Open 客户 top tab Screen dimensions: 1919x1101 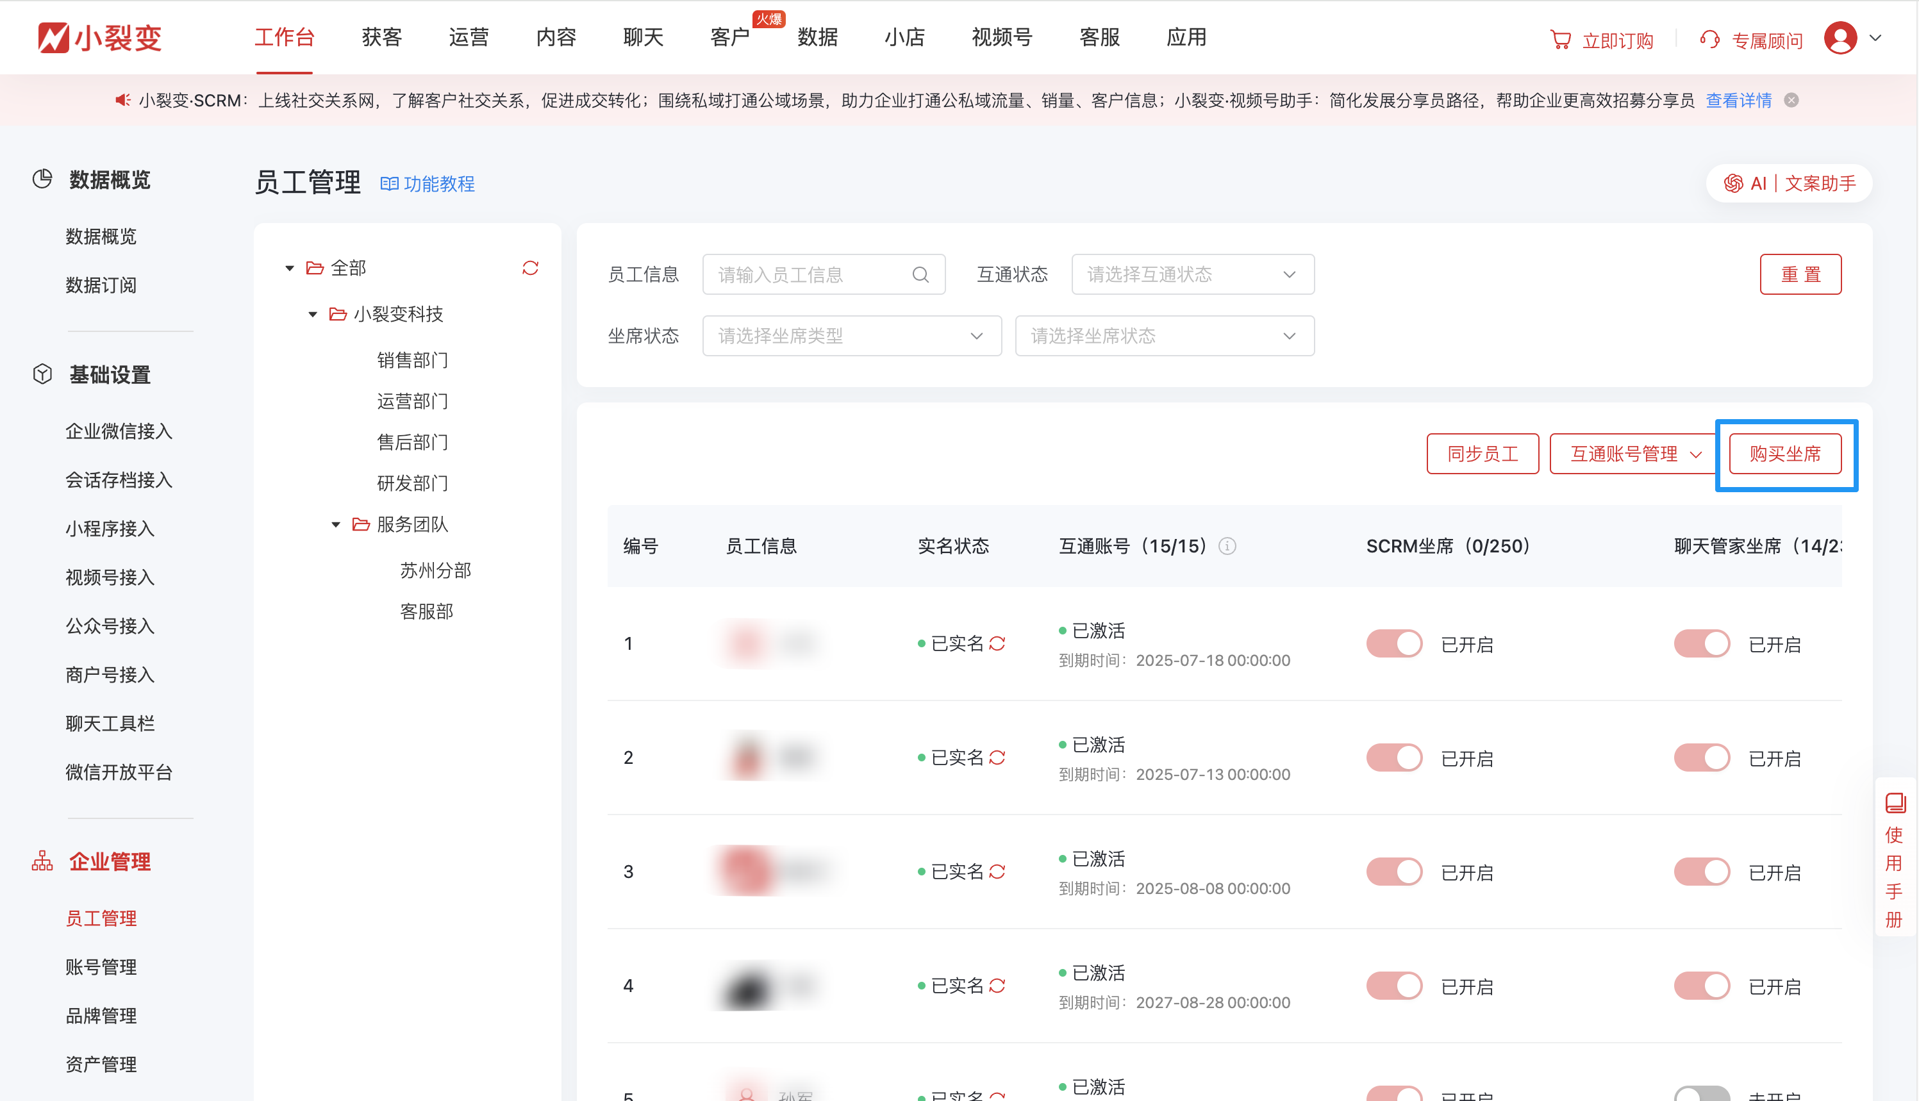click(731, 37)
